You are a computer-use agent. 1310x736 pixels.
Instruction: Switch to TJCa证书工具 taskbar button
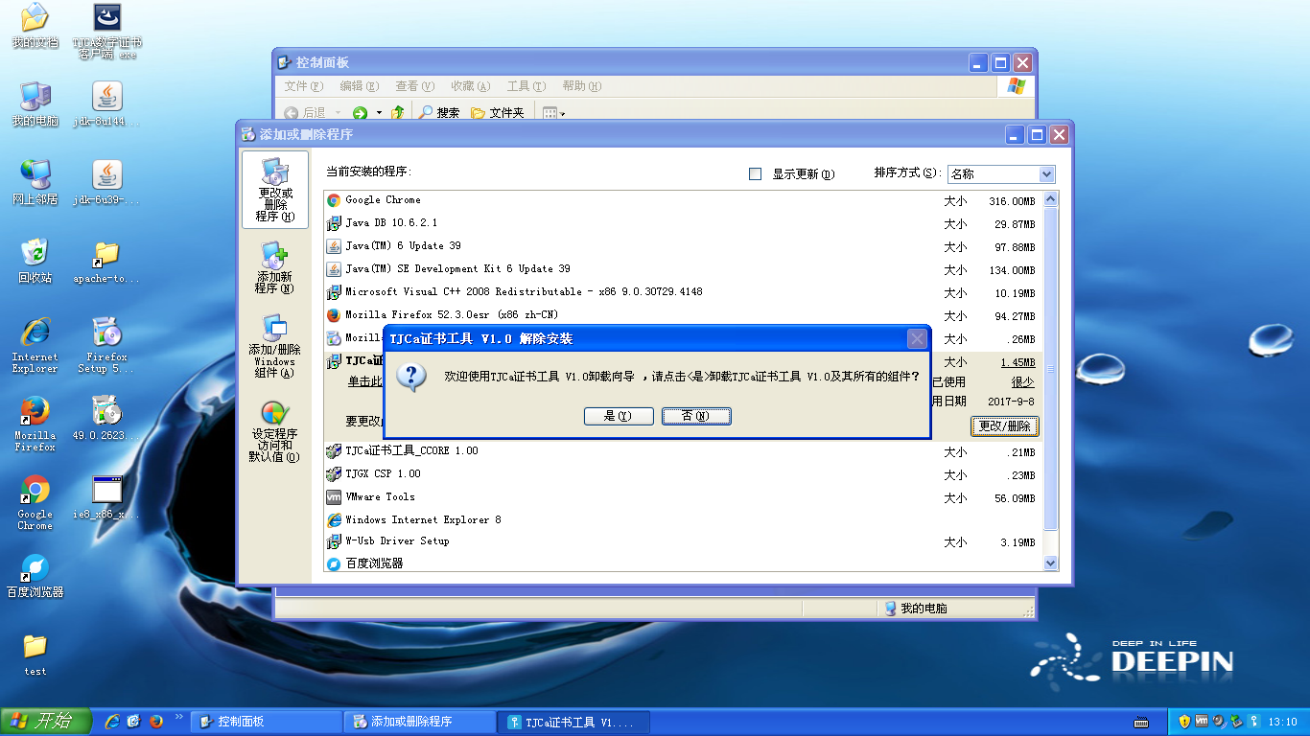(x=574, y=722)
